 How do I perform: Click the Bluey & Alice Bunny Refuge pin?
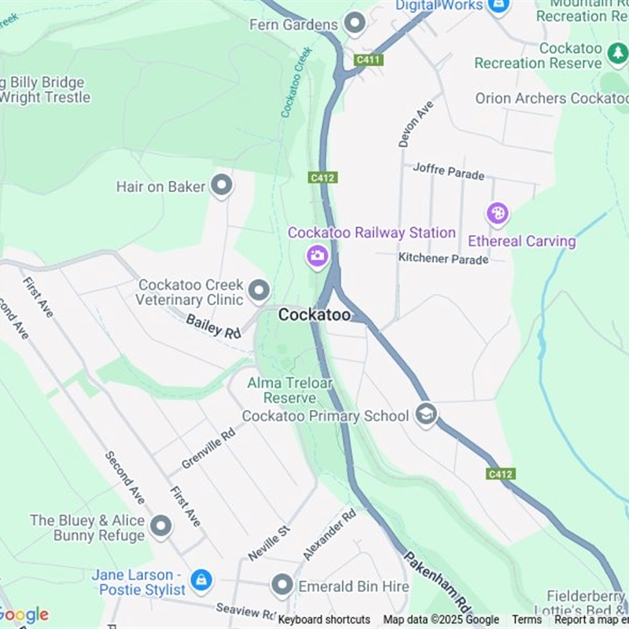[x=161, y=527]
